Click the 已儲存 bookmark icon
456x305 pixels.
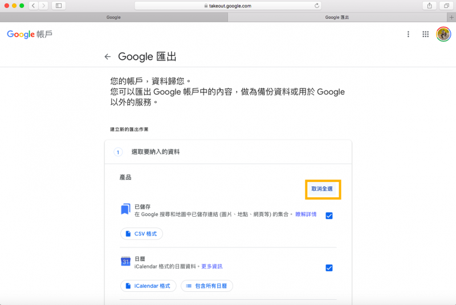point(125,209)
